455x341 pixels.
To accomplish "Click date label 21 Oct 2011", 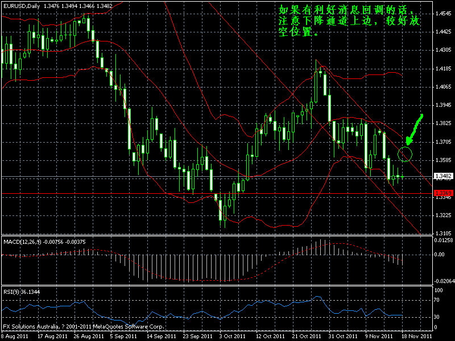I will tap(307, 336).
